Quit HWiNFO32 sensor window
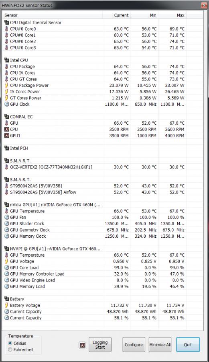The image size is (209, 362). point(188,345)
